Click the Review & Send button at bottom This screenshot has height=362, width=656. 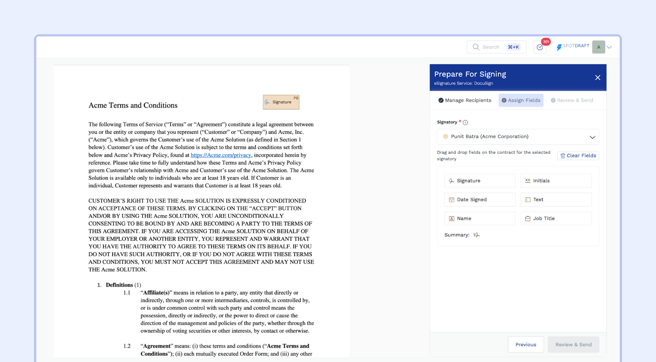(x=574, y=345)
